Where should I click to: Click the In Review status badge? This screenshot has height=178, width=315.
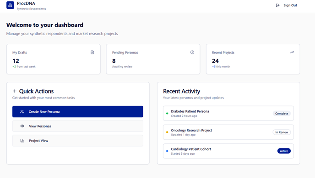tap(282, 132)
